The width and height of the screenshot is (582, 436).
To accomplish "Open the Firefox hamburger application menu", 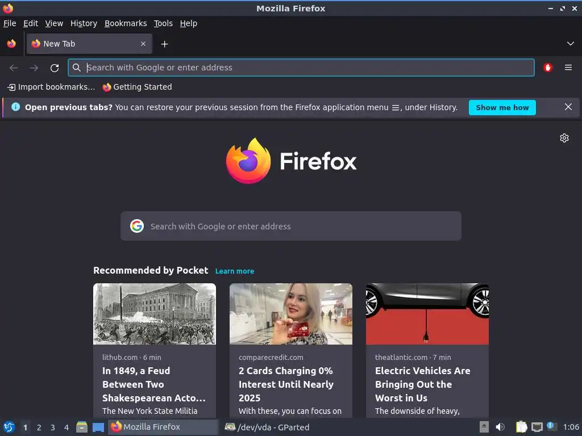I will click(568, 68).
